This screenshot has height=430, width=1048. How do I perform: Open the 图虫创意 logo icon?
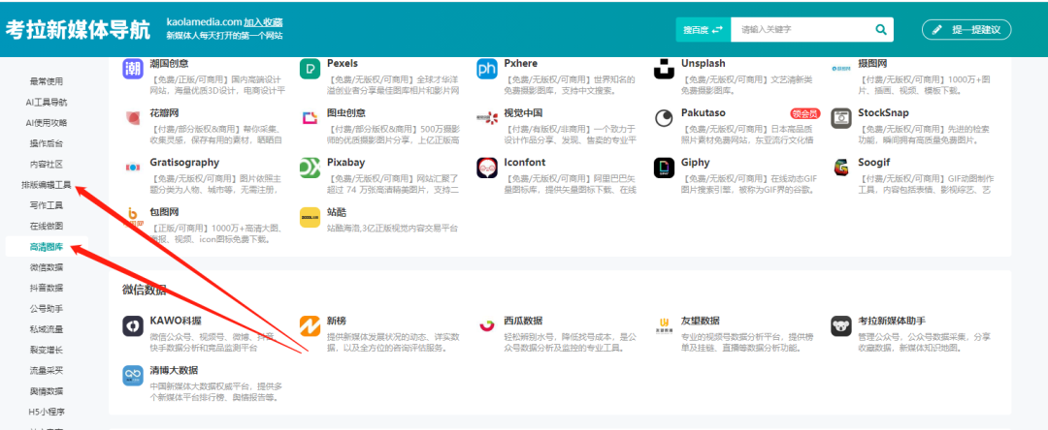coord(311,118)
